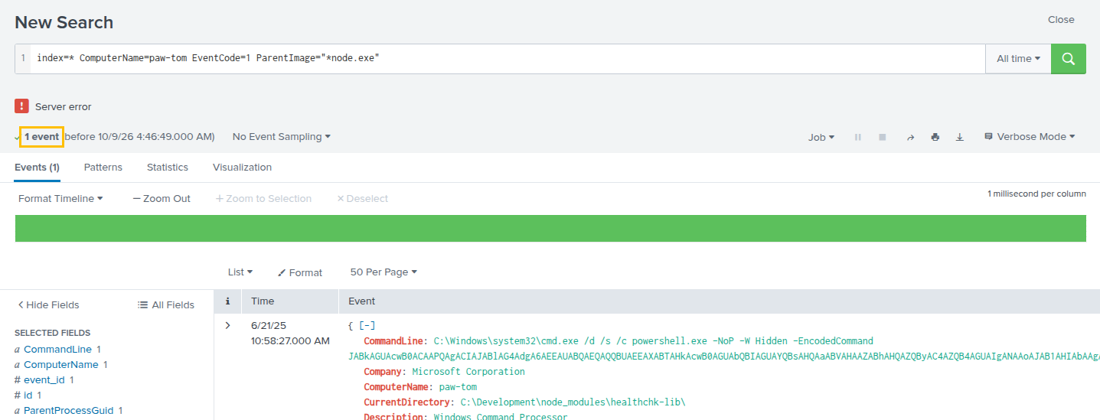Switch to the Statistics tab

point(168,167)
